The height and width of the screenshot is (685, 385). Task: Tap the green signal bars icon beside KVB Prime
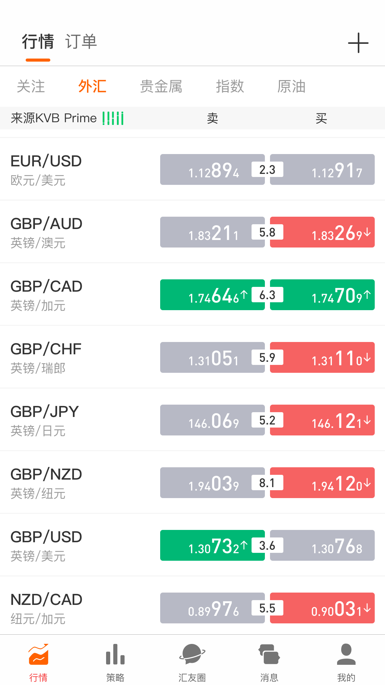(113, 118)
